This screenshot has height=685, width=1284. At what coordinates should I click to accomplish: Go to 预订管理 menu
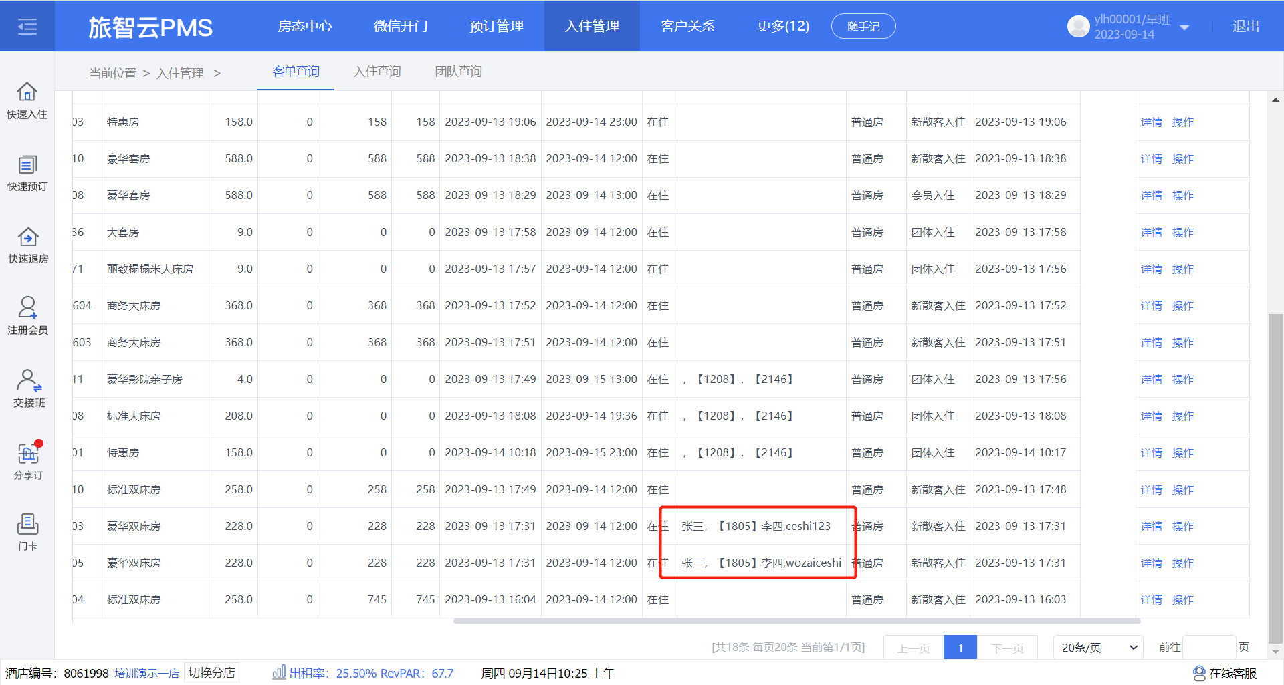click(x=496, y=26)
